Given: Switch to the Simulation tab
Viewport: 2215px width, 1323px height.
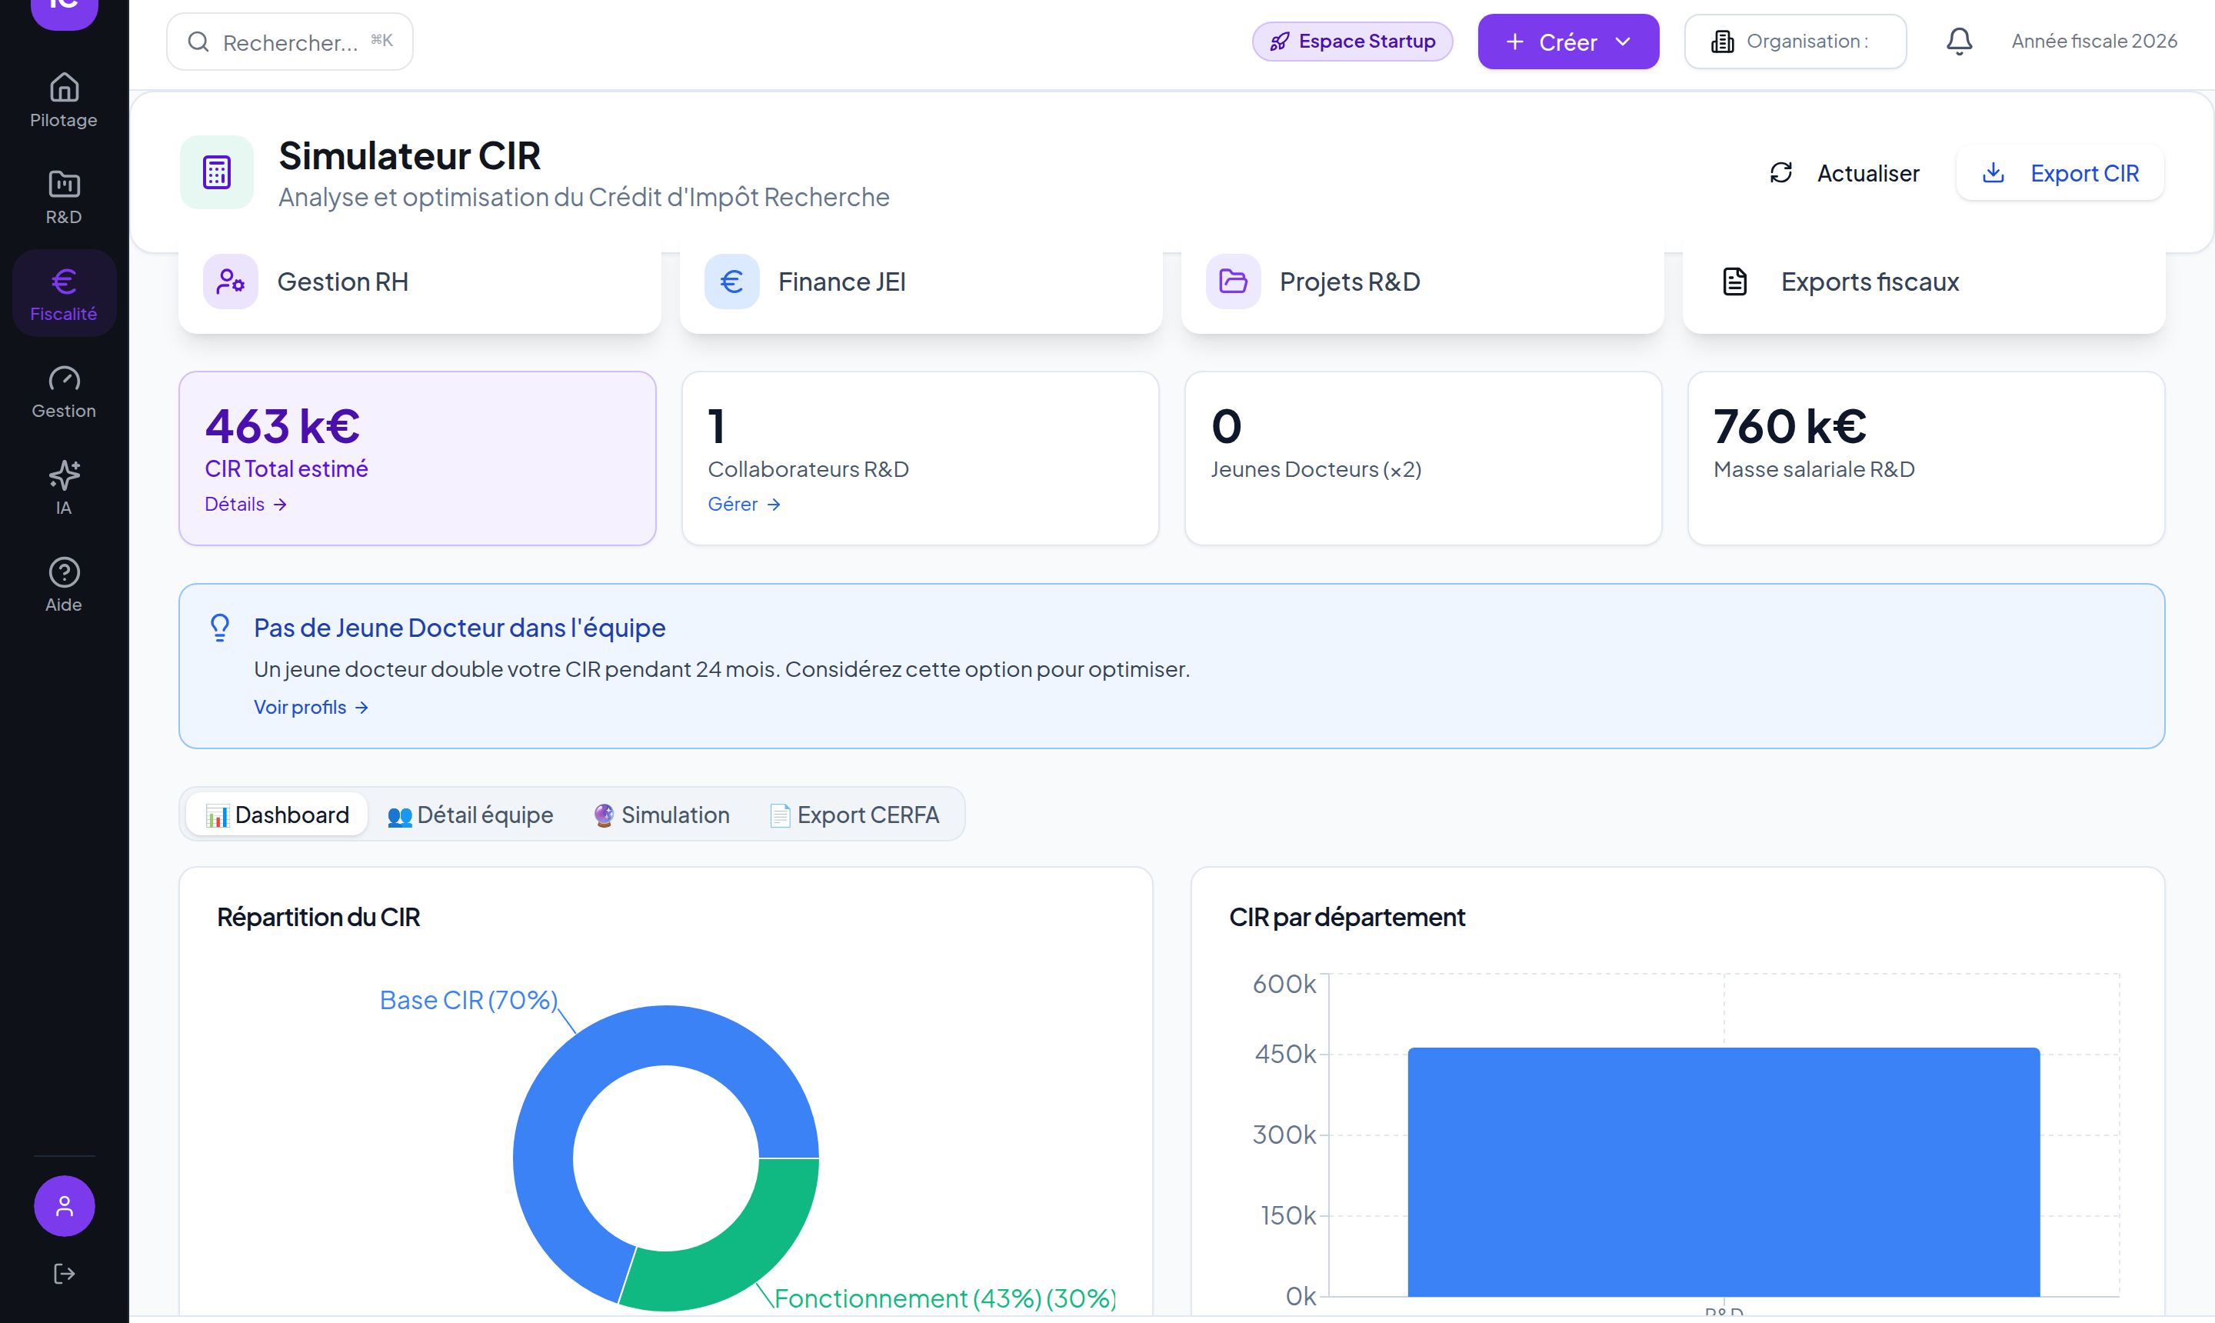Looking at the screenshot, I should pyautogui.click(x=661, y=815).
